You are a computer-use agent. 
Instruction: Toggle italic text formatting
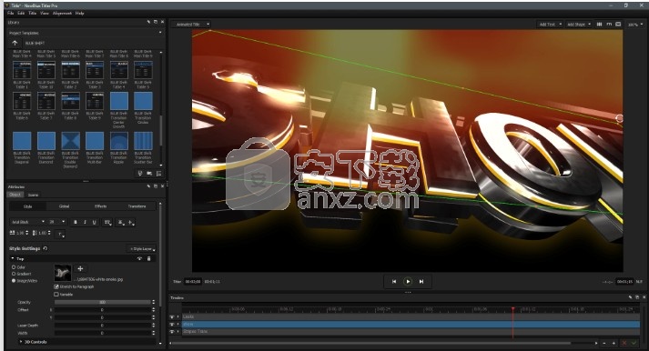[x=85, y=223]
